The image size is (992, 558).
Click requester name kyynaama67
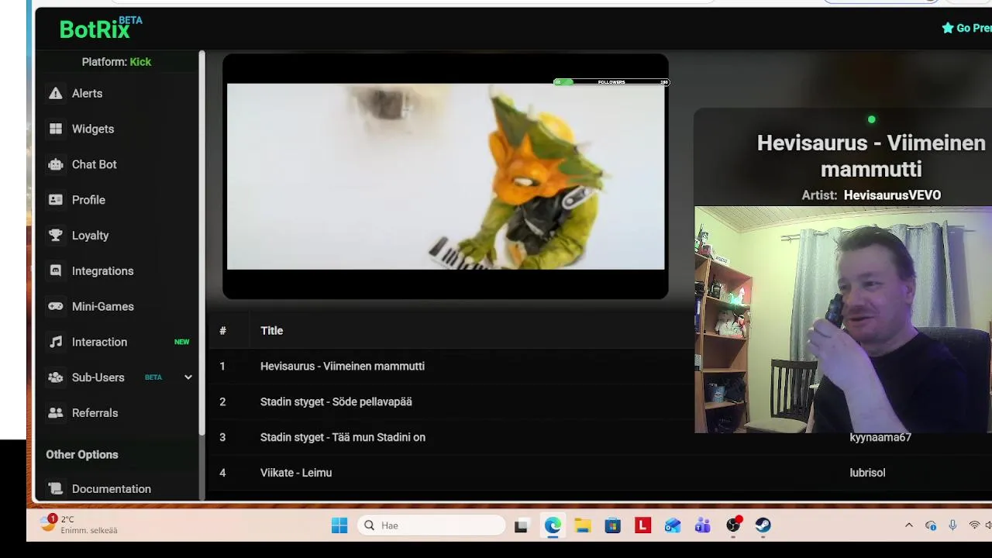tap(880, 437)
